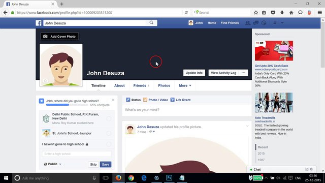Viewport: 325px width, 183px height.
Task: Go back with browser back arrow
Action: click(x=6, y=13)
